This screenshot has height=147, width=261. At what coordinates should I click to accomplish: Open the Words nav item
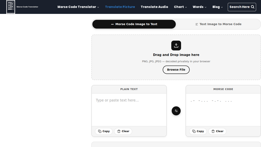pyautogui.click(x=198, y=7)
